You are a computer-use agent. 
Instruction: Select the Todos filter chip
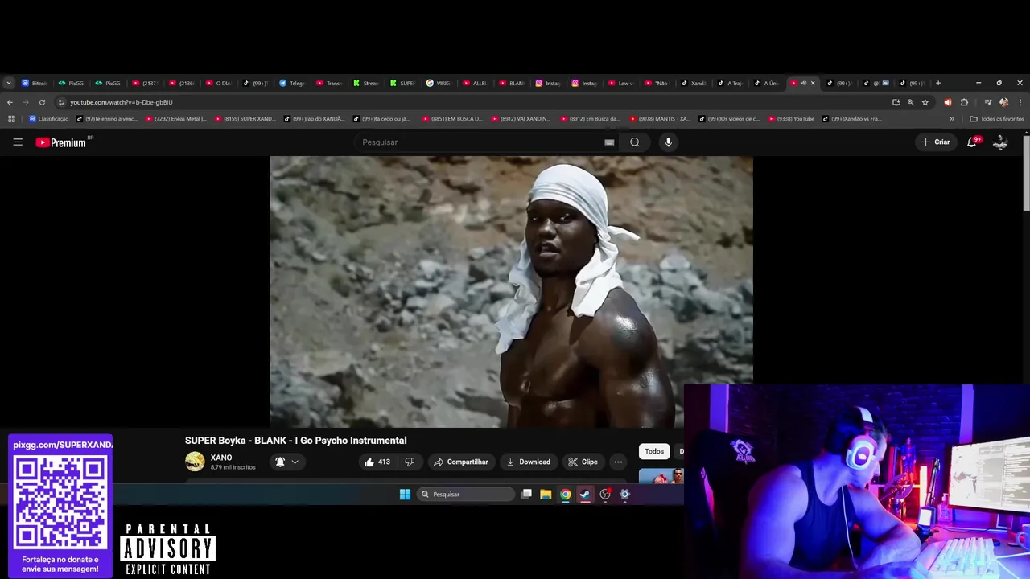pos(654,451)
